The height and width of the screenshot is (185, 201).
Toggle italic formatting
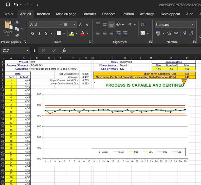click(x=39, y=33)
